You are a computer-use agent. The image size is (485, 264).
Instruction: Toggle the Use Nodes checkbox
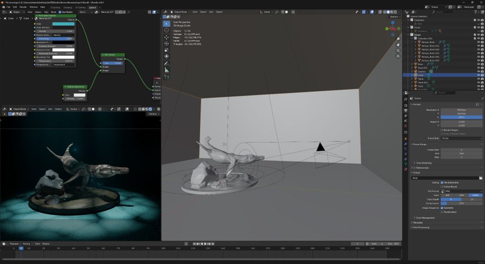(60, 12)
